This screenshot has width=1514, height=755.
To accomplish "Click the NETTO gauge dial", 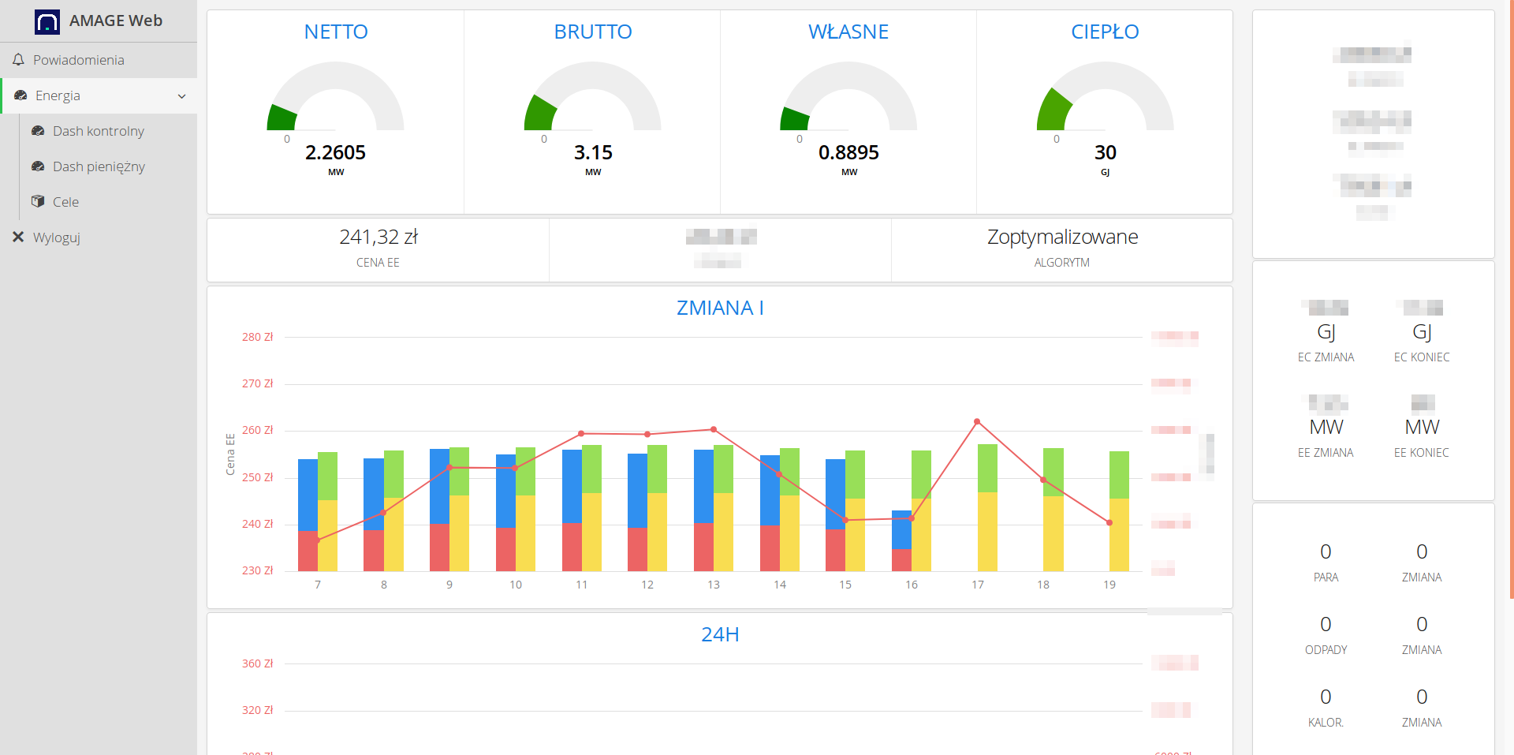I will (336, 99).
